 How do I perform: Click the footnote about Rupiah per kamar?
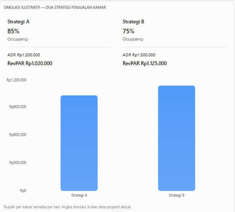click(x=68, y=207)
